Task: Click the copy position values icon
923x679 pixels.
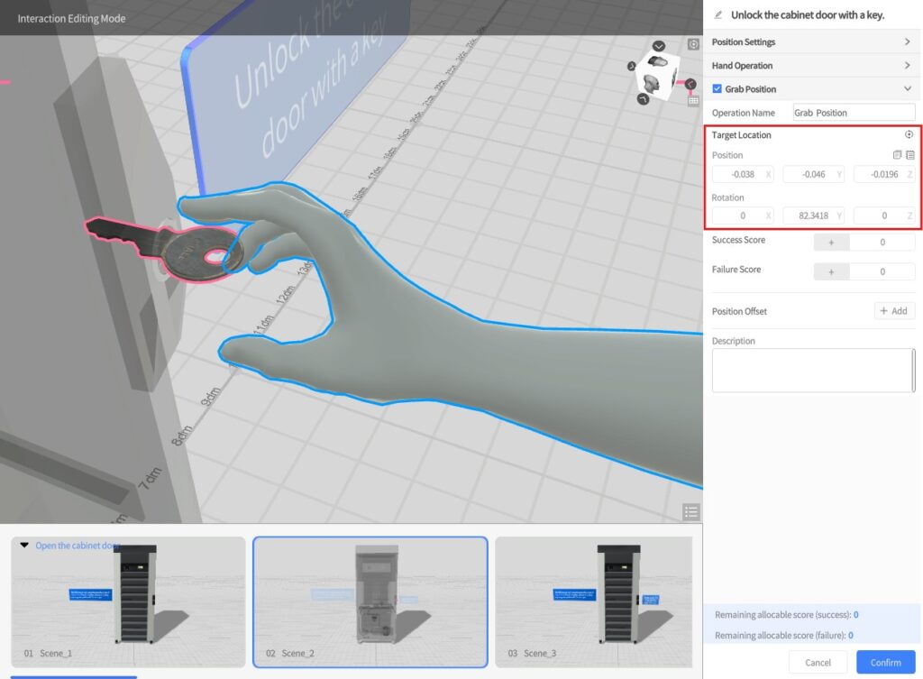Action: point(897,155)
